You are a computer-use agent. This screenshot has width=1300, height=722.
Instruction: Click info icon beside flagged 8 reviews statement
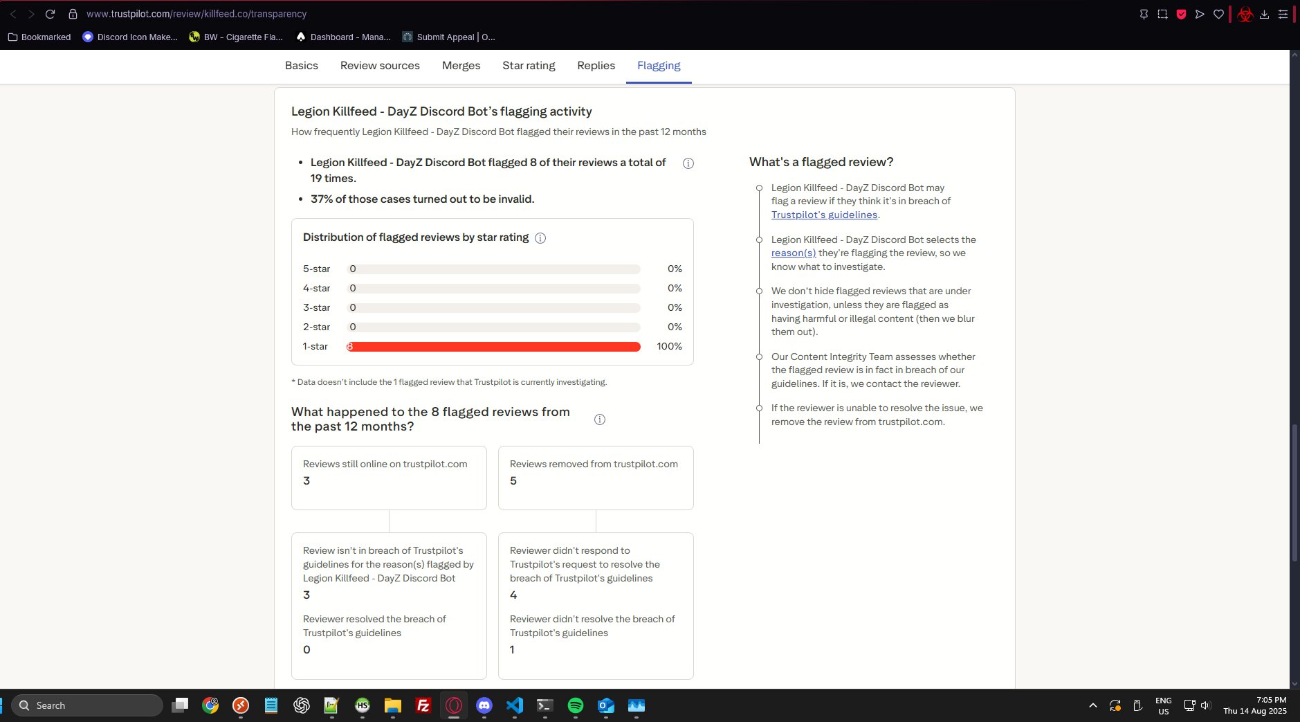click(688, 163)
